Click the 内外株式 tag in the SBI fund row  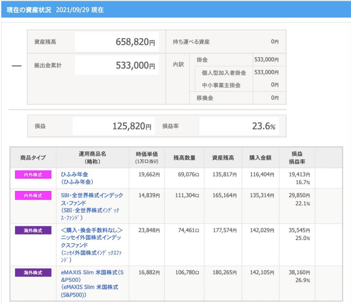(x=33, y=195)
